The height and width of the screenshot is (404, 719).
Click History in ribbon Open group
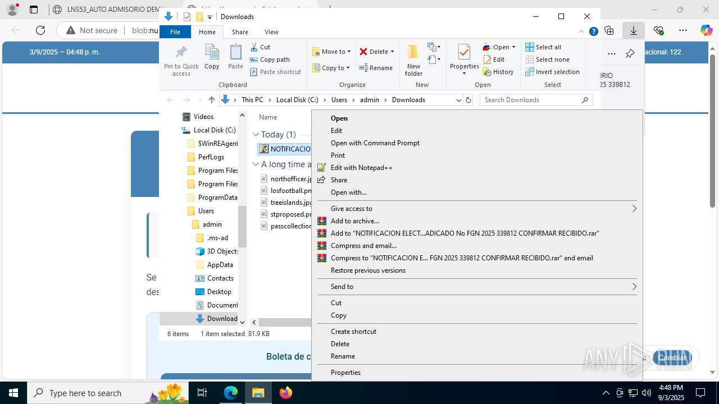(498, 72)
